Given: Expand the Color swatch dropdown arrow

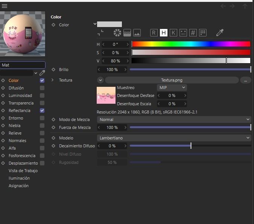Looking at the screenshot, I should (x=95, y=24).
